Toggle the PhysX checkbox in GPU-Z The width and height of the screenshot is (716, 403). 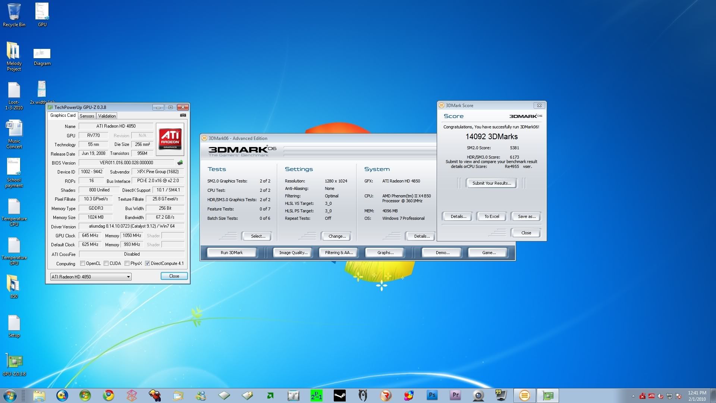pyautogui.click(x=127, y=263)
